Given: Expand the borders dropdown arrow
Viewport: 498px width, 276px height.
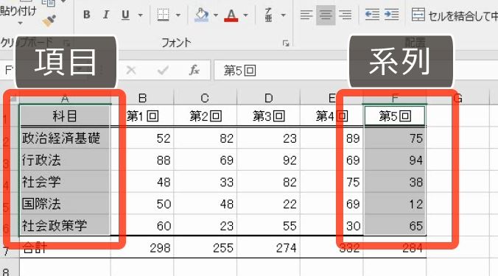Looking at the screenshot, I should click(178, 15).
